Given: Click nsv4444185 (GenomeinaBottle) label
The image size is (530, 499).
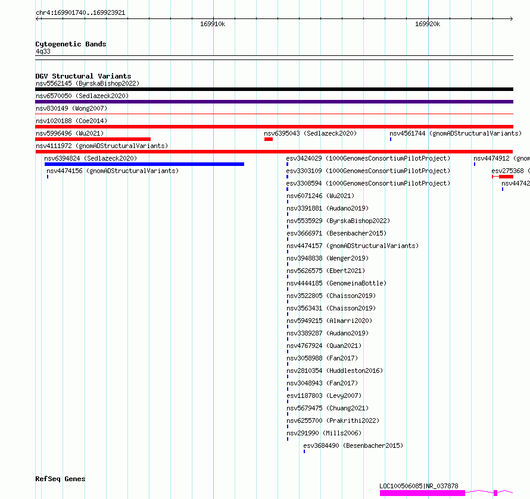Looking at the screenshot, I should (336, 283).
